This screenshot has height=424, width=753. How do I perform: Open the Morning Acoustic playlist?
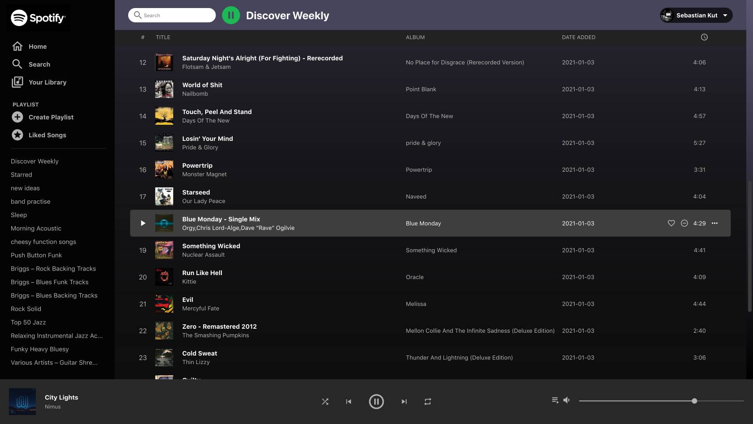coord(36,229)
